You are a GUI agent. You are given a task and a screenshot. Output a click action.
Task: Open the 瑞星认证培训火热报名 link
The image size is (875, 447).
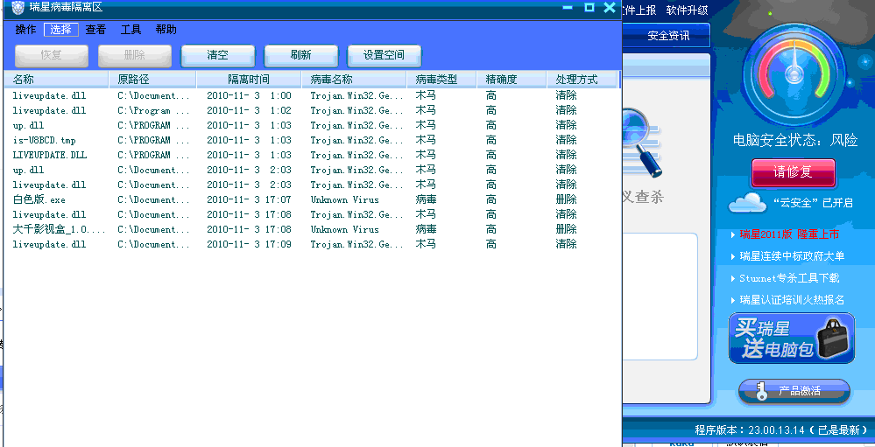[x=792, y=300]
